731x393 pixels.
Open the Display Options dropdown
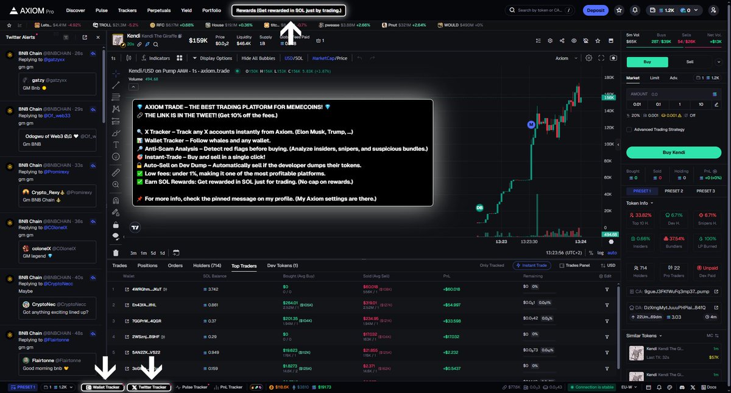[x=212, y=58]
